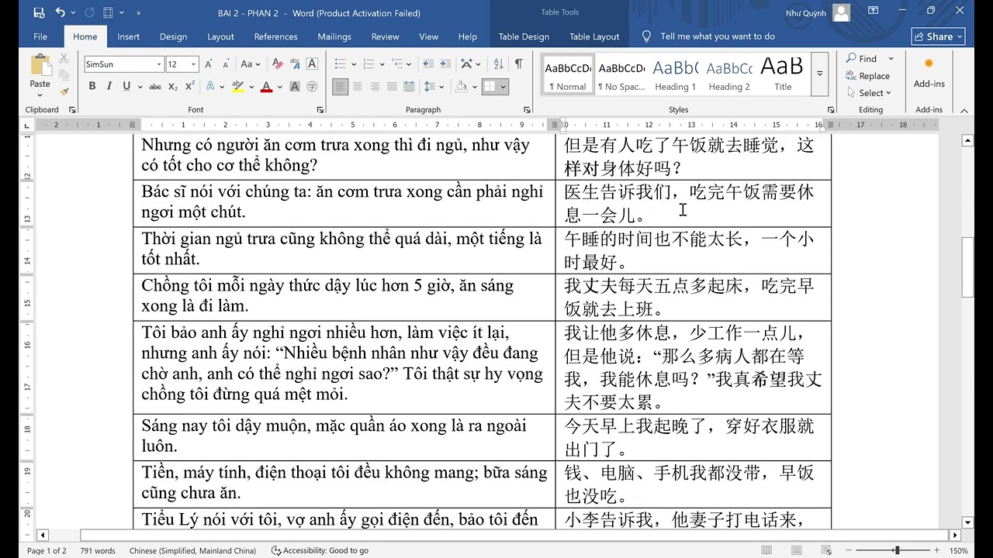Click Find in the Editing group
The height and width of the screenshot is (558, 993).
point(861,59)
